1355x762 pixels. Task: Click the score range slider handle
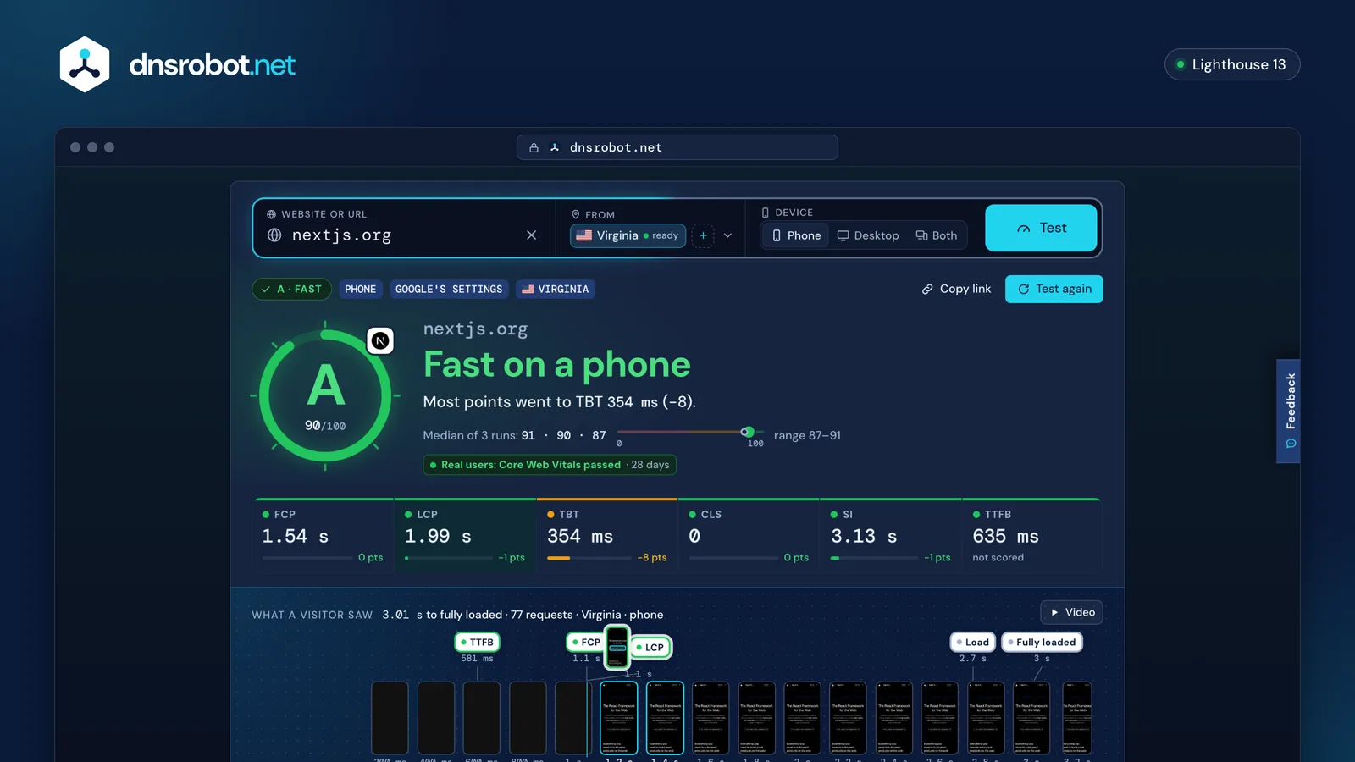[747, 432]
